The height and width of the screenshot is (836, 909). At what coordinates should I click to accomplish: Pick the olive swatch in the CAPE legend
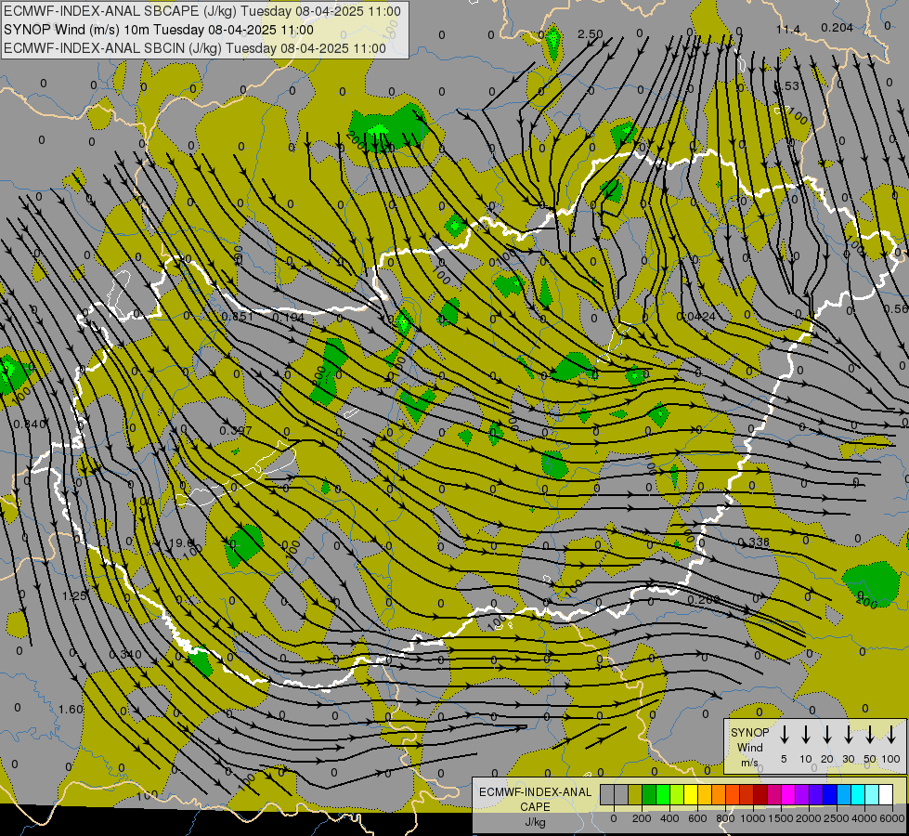(x=635, y=794)
